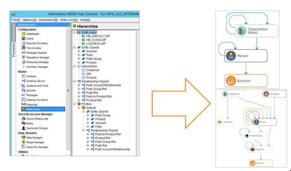
Task: Switch to the Processes side tab
Action: point(13,50)
